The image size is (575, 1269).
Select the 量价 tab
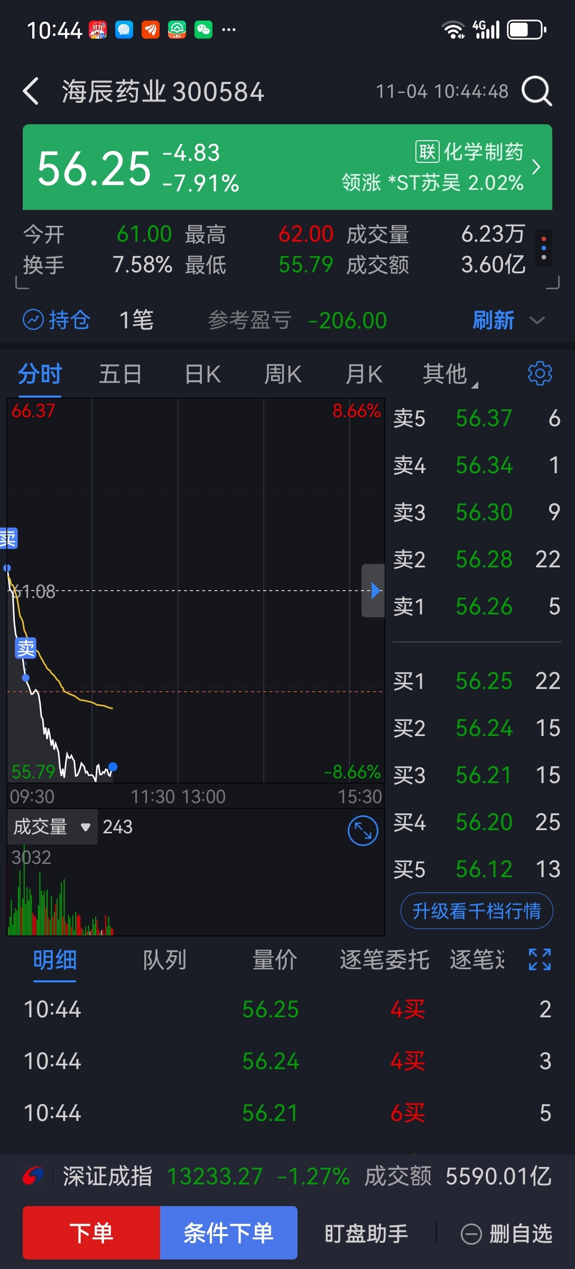coord(275,960)
